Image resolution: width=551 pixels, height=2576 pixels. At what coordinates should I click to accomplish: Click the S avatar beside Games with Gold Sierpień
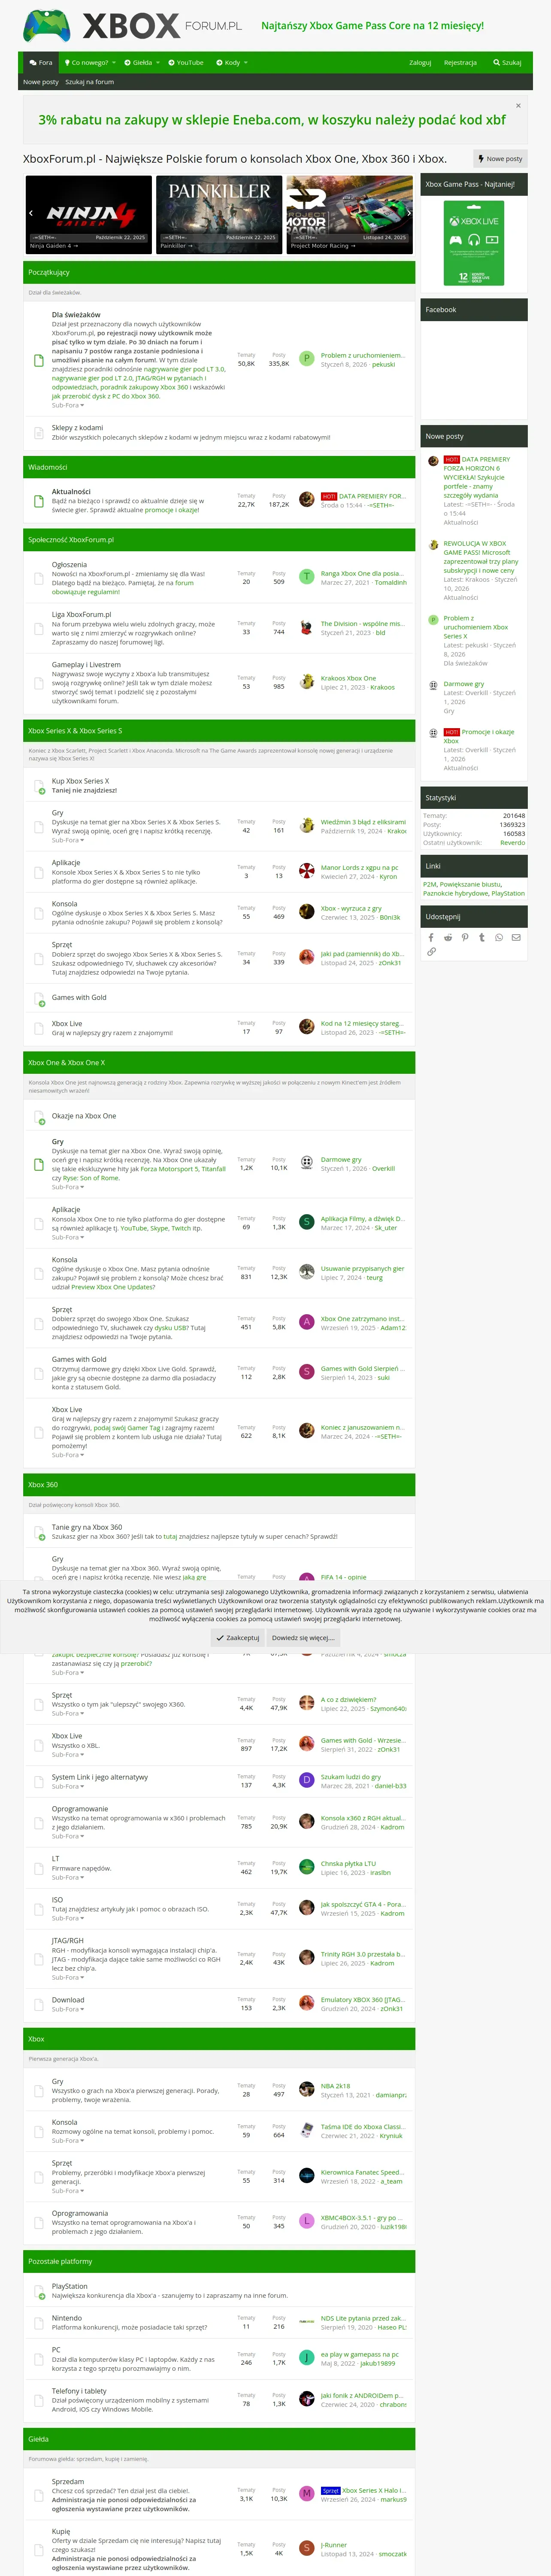307,1372
